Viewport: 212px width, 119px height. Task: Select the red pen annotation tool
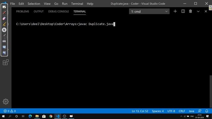tap(4, 13)
